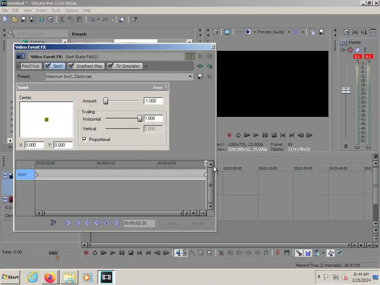Viewport: 380px width, 285px height.
Task: Click the Swirl Amount slider handle
Action: pos(106,101)
